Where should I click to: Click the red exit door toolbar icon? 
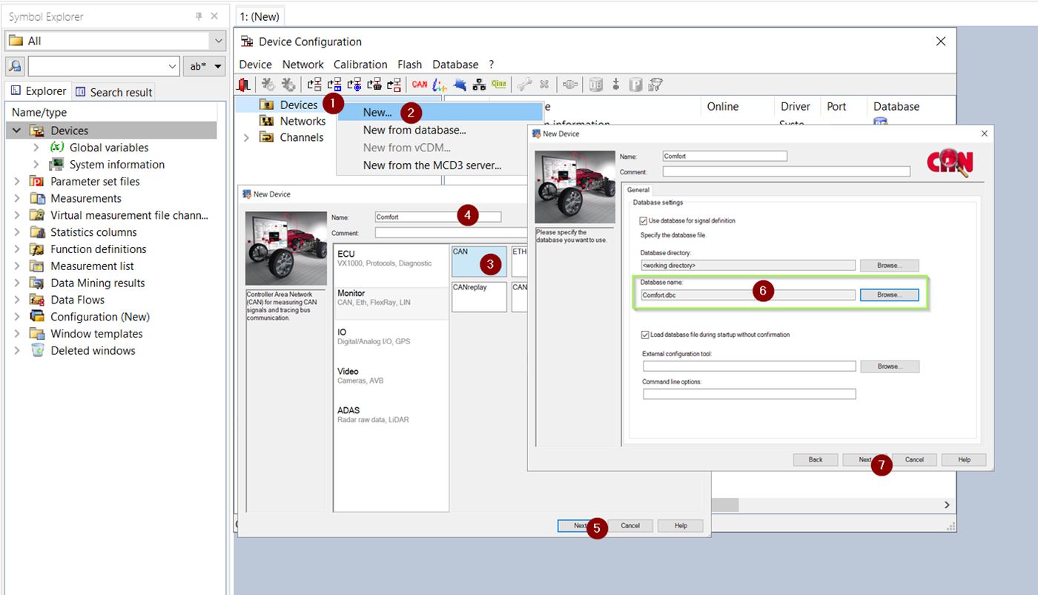tap(243, 85)
